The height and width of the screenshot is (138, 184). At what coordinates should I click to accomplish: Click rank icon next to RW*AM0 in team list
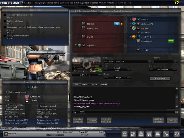tap(138, 28)
